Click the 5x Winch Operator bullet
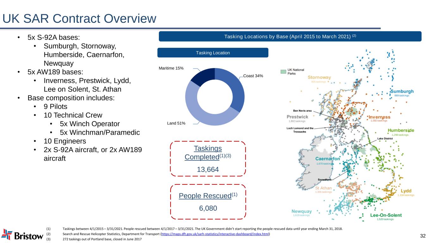The height and width of the screenshot is (243, 432). [x=90, y=124]
